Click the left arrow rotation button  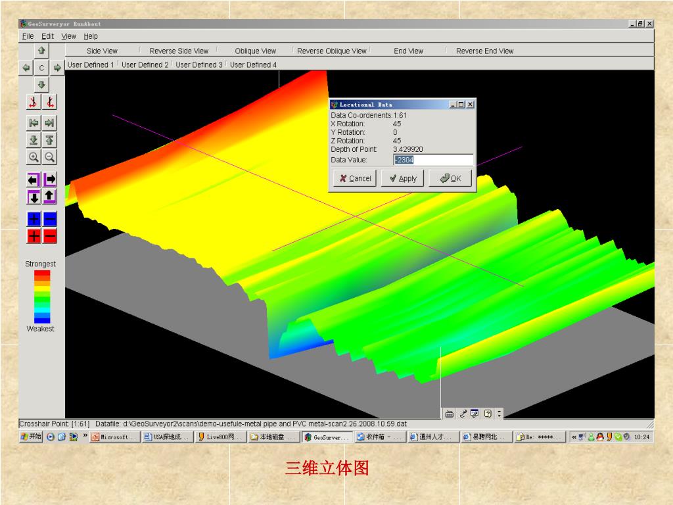tap(26, 68)
